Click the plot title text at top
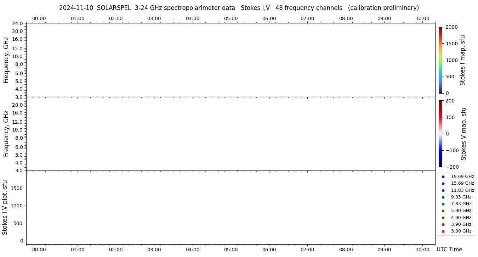The width and height of the screenshot is (478, 257). click(239, 8)
